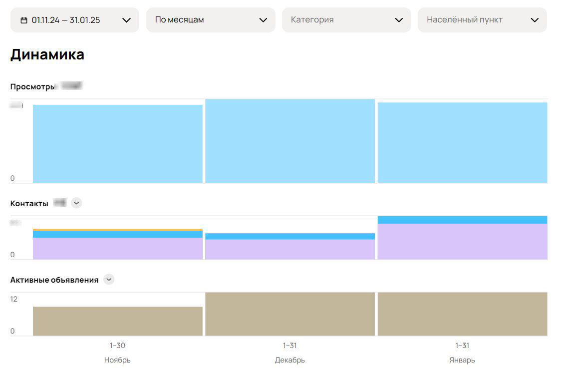This screenshot has width=569, height=371.
Task: Select the December views bar in Просмотры
Action: coord(290,141)
